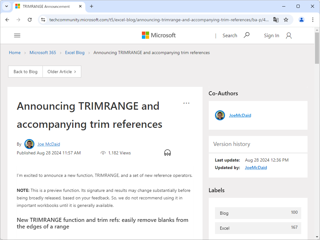320x240 pixels.
Task: Bookmark this page with the star icon
Action: [286, 20]
